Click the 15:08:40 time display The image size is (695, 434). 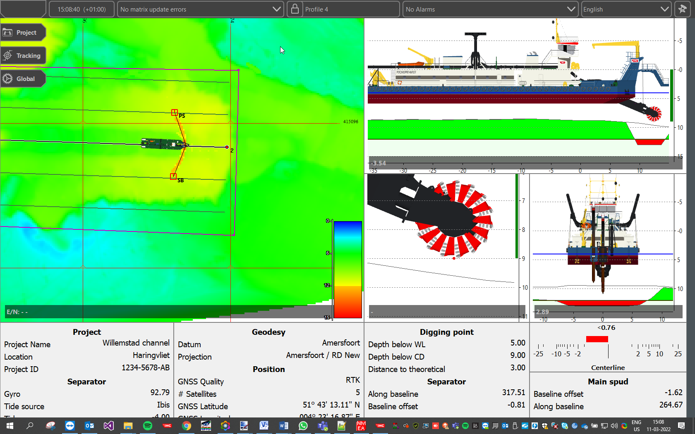pyautogui.click(x=81, y=9)
